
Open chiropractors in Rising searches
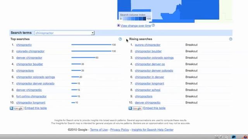[x=144, y=96]
